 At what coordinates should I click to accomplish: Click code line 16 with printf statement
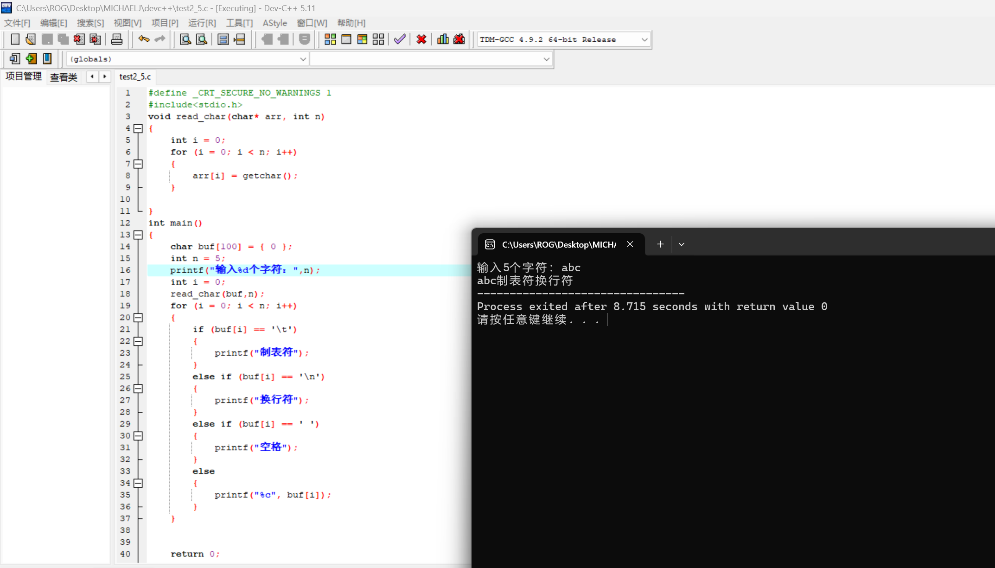(245, 270)
